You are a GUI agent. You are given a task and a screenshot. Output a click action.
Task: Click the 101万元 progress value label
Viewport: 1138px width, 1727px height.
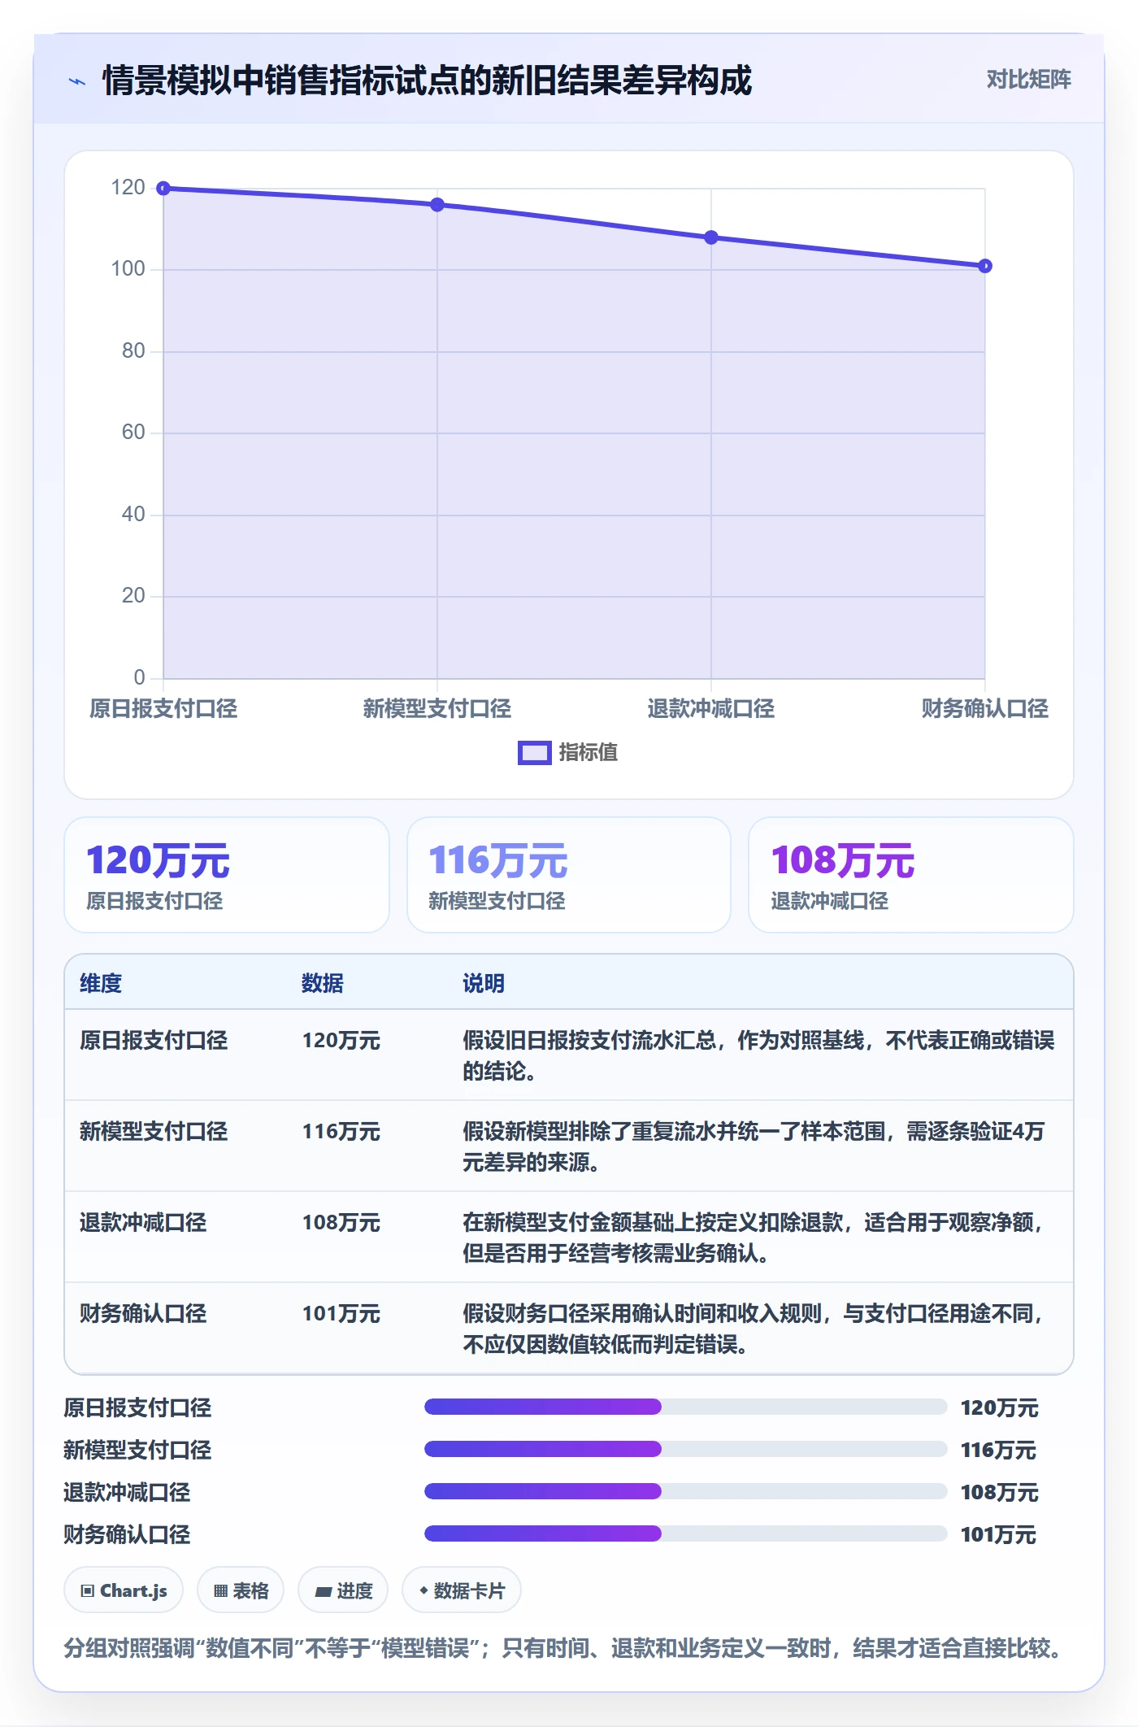tap(998, 1534)
